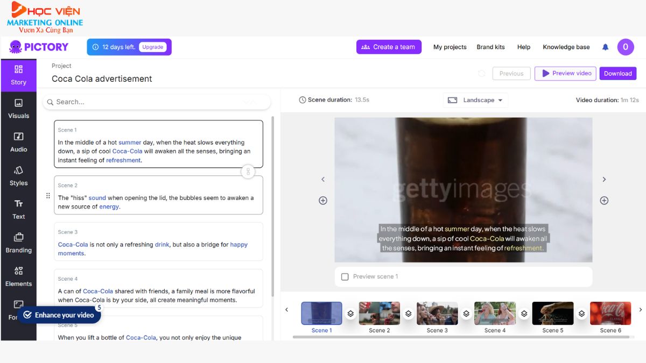Viewport: 646px width, 363px height.
Task: Click transition icon between Scene 5 and 6
Action: click(x=582, y=314)
